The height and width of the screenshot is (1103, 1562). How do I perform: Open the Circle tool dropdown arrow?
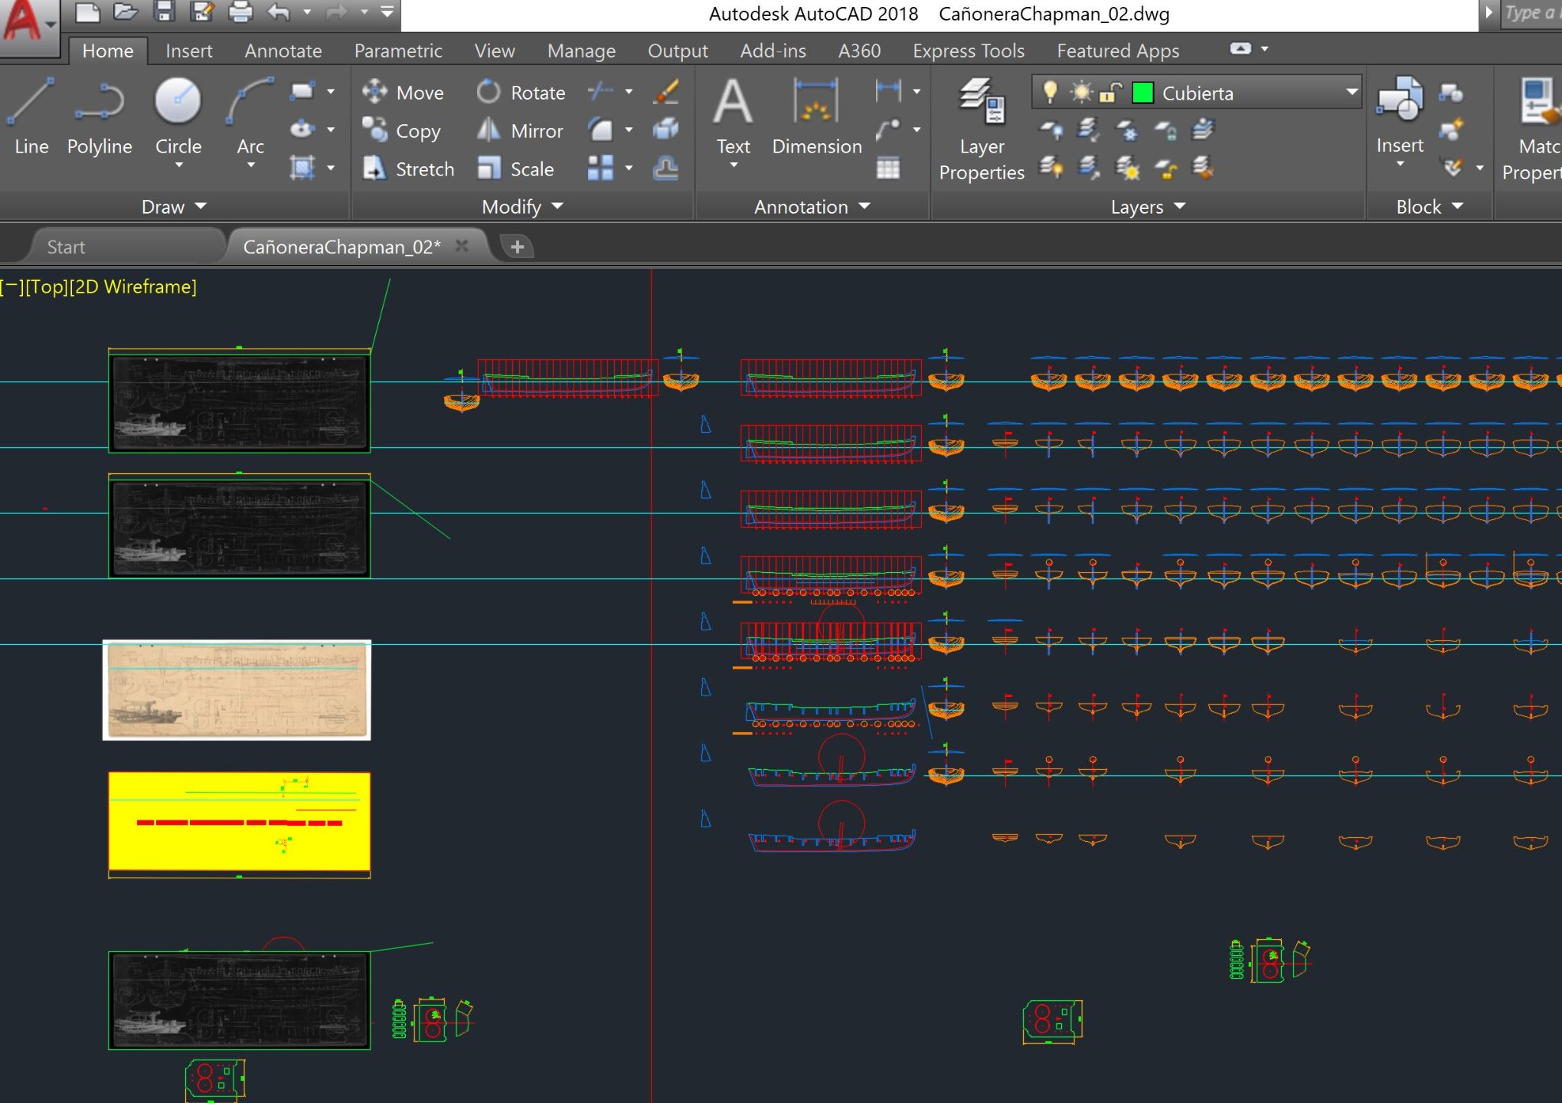(x=179, y=165)
